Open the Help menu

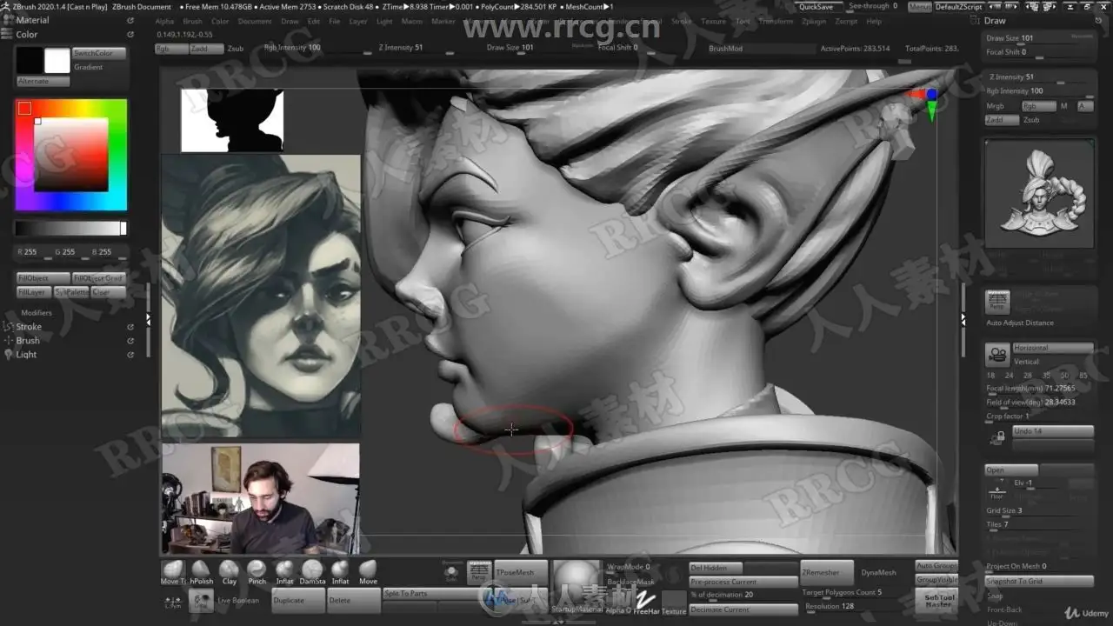(x=874, y=21)
